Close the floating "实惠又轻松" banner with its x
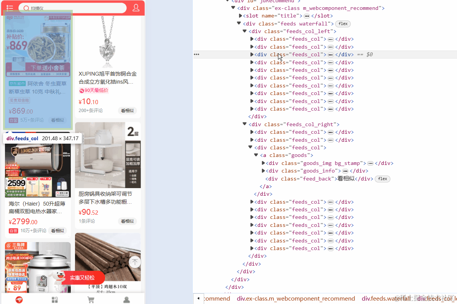The width and height of the screenshot is (457, 304). (43, 278)
